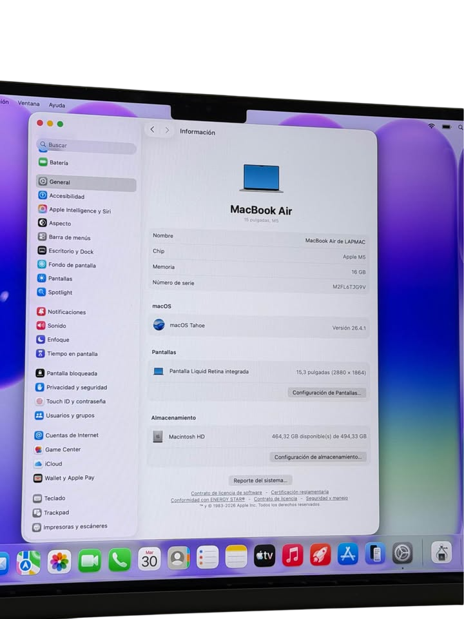This screenshot has width=464, height=619.
Task: Open Impresoras y escáneres settings
Action: coord(70,527)
